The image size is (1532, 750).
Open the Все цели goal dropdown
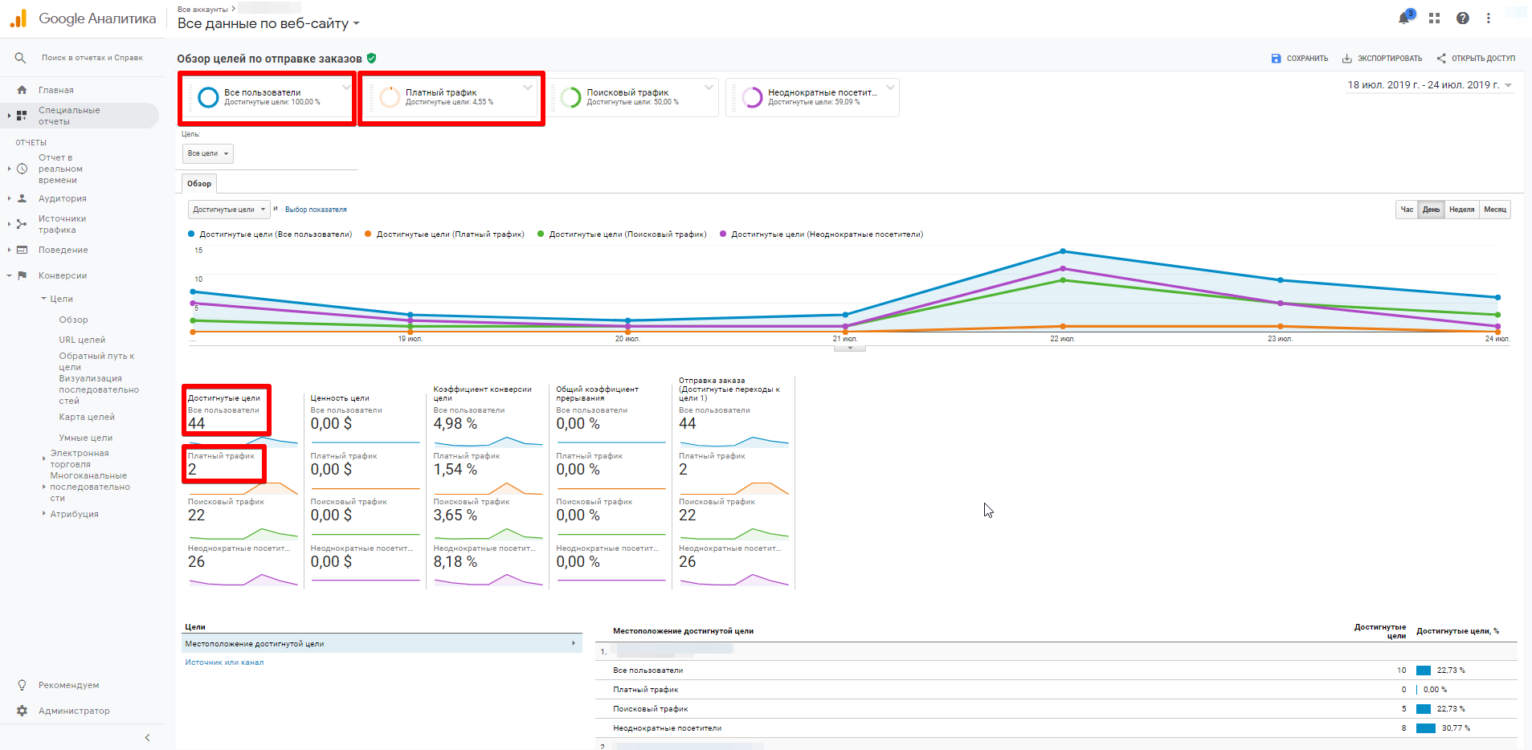(x=207, y=153)
